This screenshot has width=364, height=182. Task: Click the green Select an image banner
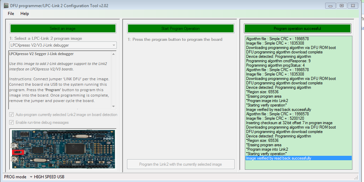pos(63,28)
